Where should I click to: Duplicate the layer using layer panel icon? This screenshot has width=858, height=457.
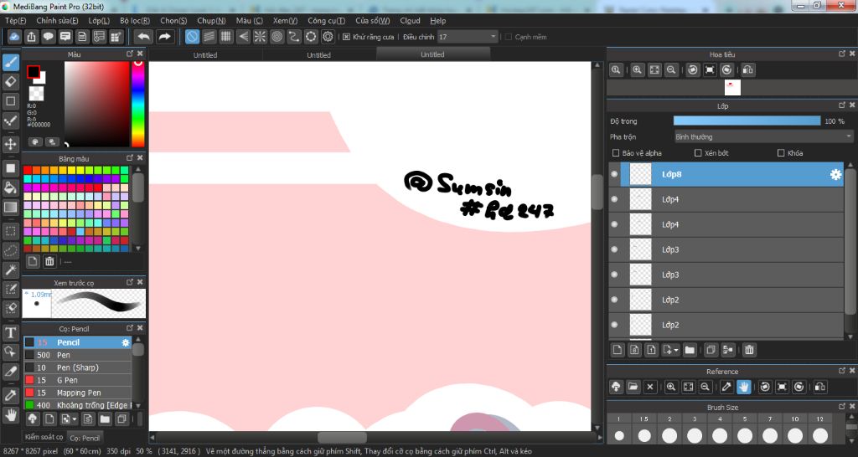(711, 350)
